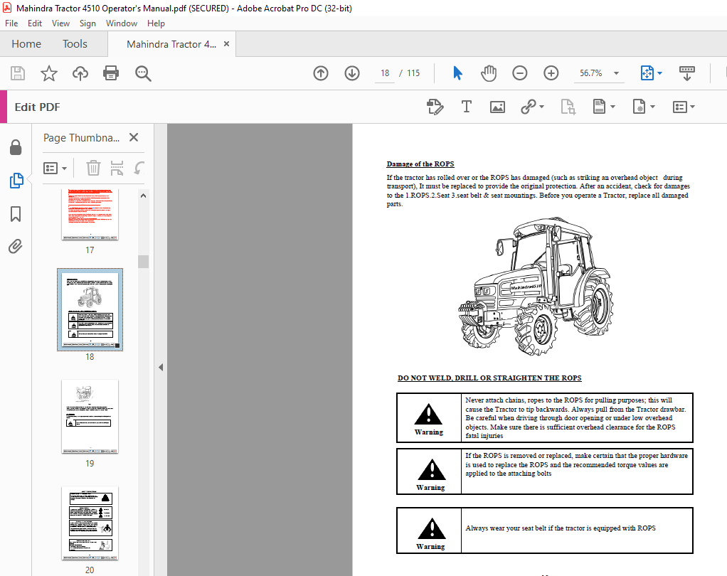Open the Attachments paperclip panel
The image size is (727, 576).
(x=16, y=247)
